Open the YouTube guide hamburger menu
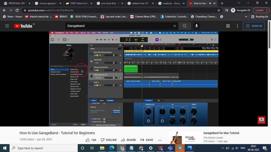Screen dimensions: 271x152 (x=7, y=26)
